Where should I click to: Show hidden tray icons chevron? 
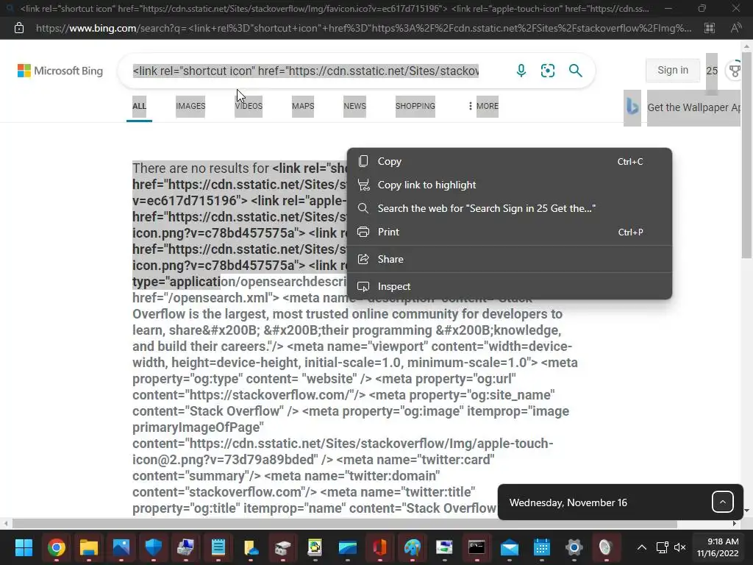pos(641,547)
